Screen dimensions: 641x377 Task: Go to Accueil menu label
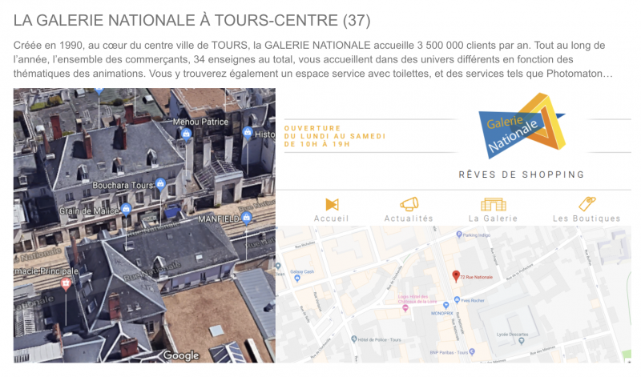331,219
